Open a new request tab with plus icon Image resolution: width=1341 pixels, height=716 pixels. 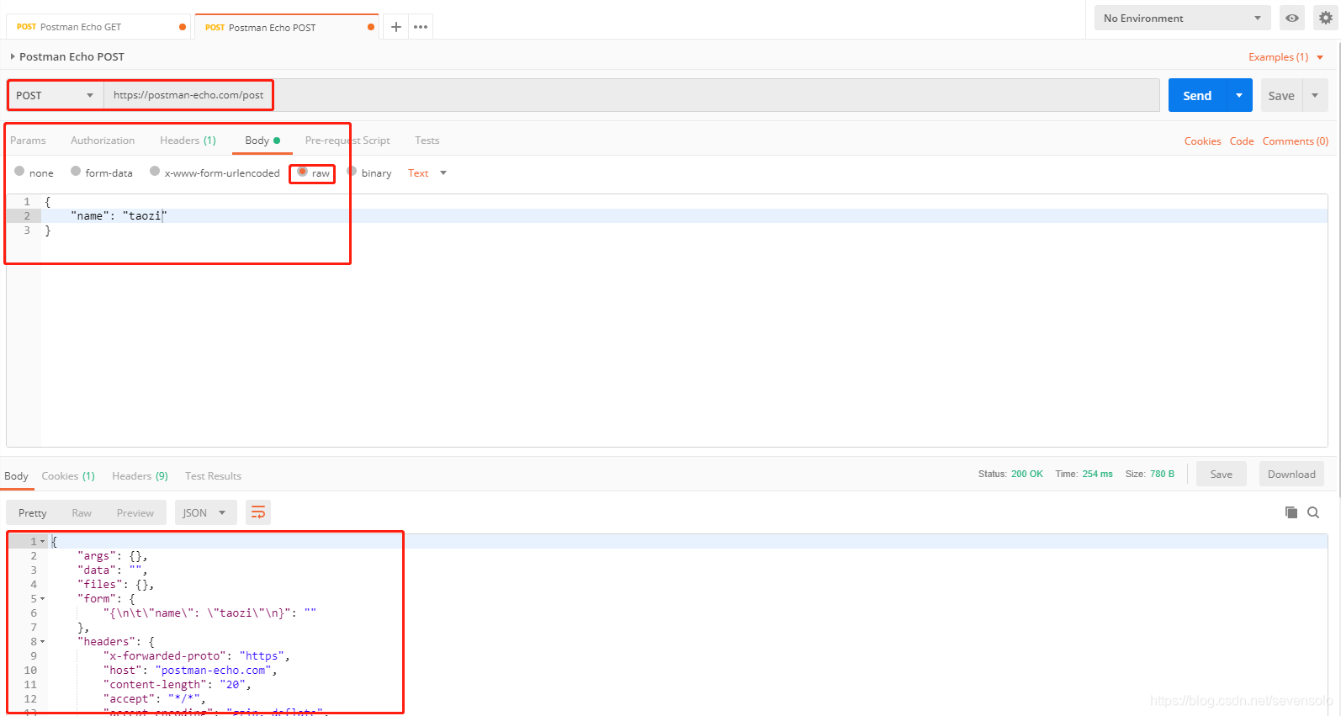point(395,27)
